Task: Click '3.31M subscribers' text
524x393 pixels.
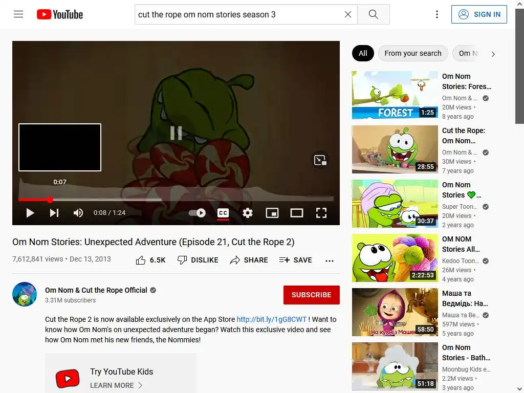Action: [70, 300]
